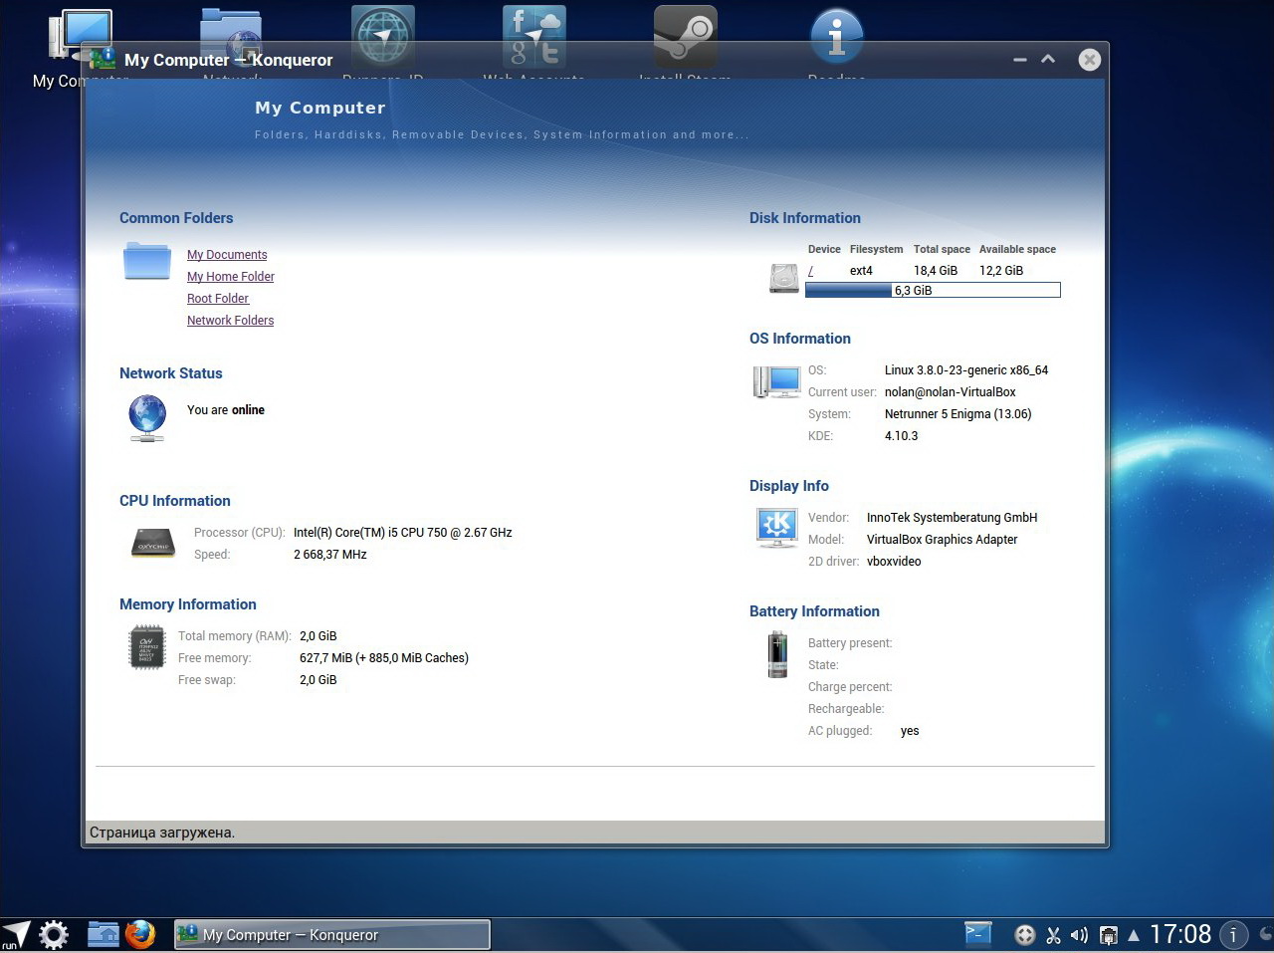Open the My Computer desktop icon
This screenshot has width=1274, height=953.
(80, 38)
